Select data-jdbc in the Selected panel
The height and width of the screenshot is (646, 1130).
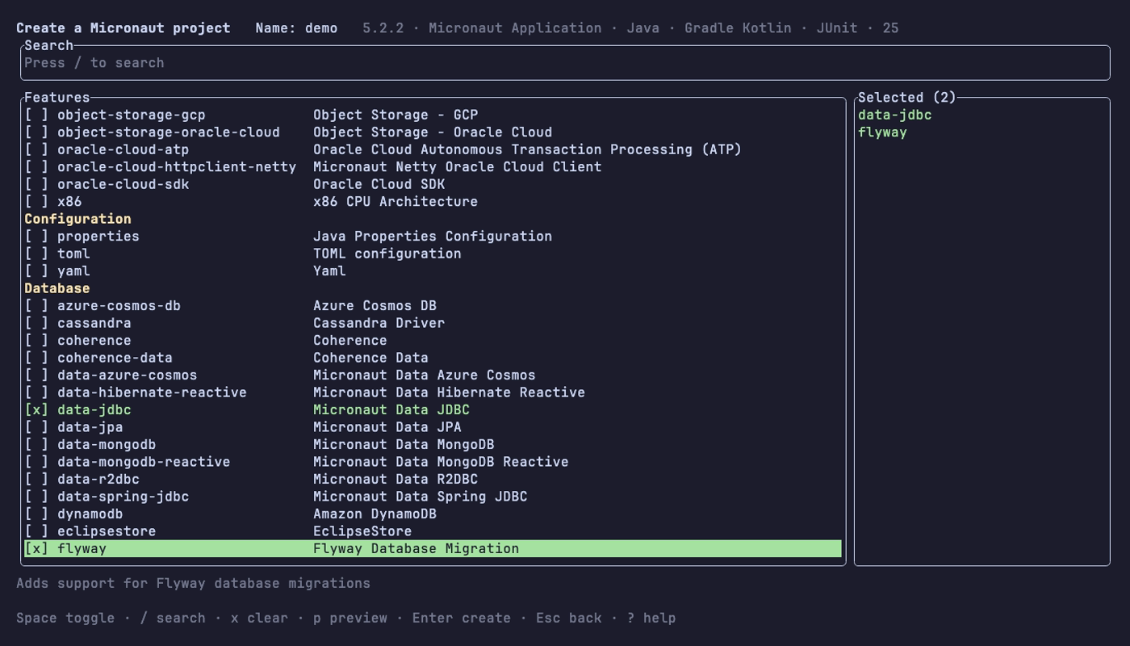pos(894,115)
